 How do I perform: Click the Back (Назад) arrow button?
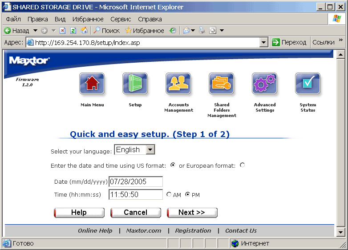point(16,30)
